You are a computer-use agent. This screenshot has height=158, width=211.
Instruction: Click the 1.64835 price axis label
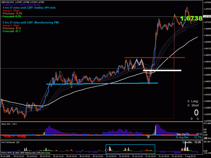207,81
